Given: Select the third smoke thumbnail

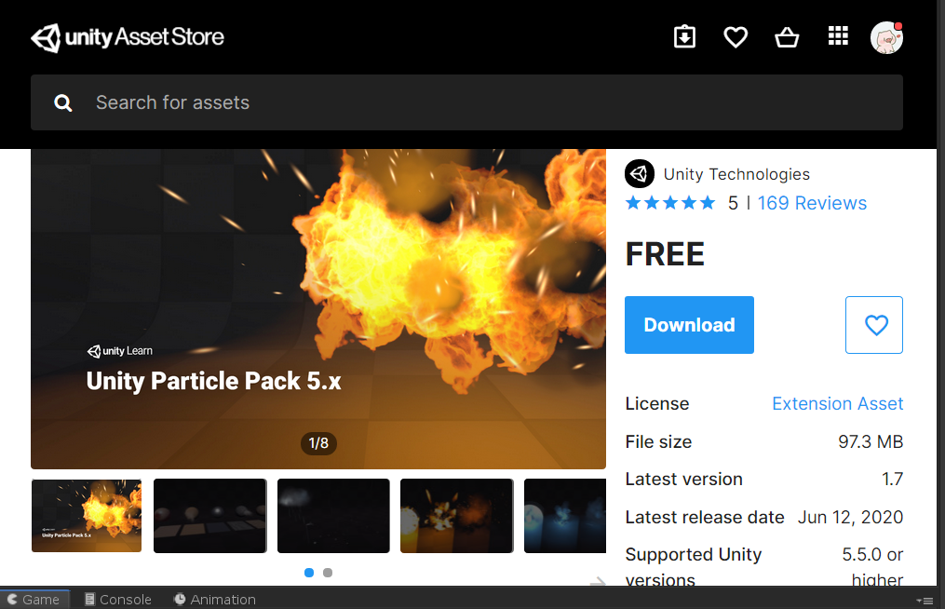Looking at the screenshot, I should pos(333,516).
